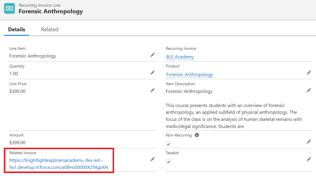Click the Quantity value 1.00
The width and height of the screenshot is (316, 176).
pos(14,74)
